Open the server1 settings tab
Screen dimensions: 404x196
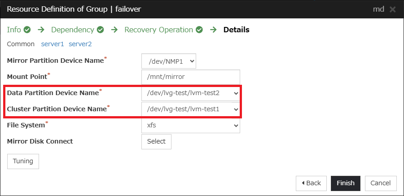pyautogui.click(x=53, y=44)
